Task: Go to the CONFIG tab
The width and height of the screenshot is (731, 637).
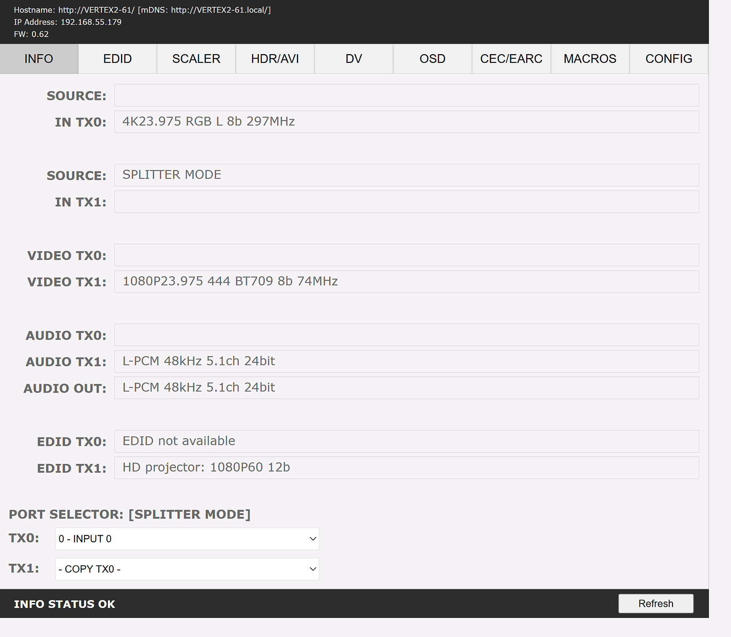Action: tap(669, 59)
